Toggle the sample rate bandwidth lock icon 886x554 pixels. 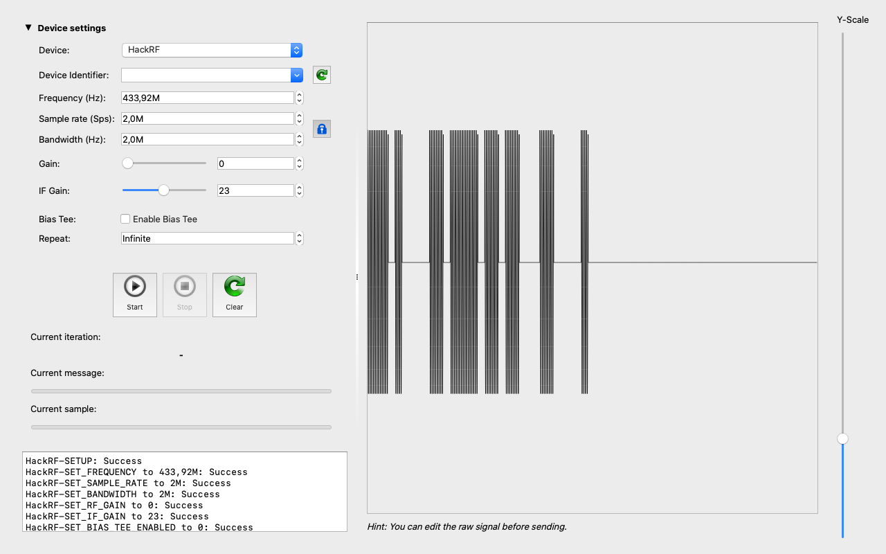point(322,129)
